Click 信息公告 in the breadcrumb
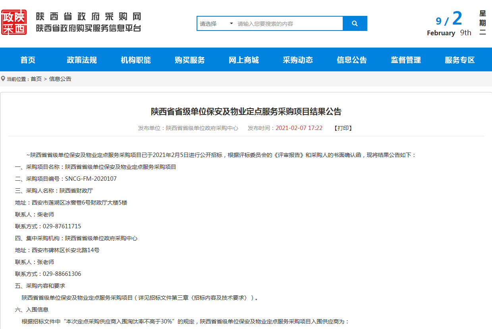The height and width of the screenshot is (329, 492). coord(60,79)
